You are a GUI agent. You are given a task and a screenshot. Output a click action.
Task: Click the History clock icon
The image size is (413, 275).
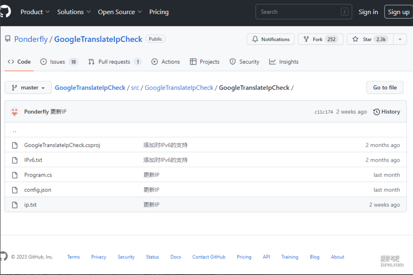pyautogui.click(x=377, y=112)
